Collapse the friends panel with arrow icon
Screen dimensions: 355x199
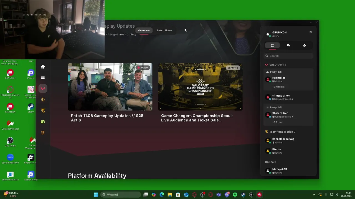coord(310,32)
